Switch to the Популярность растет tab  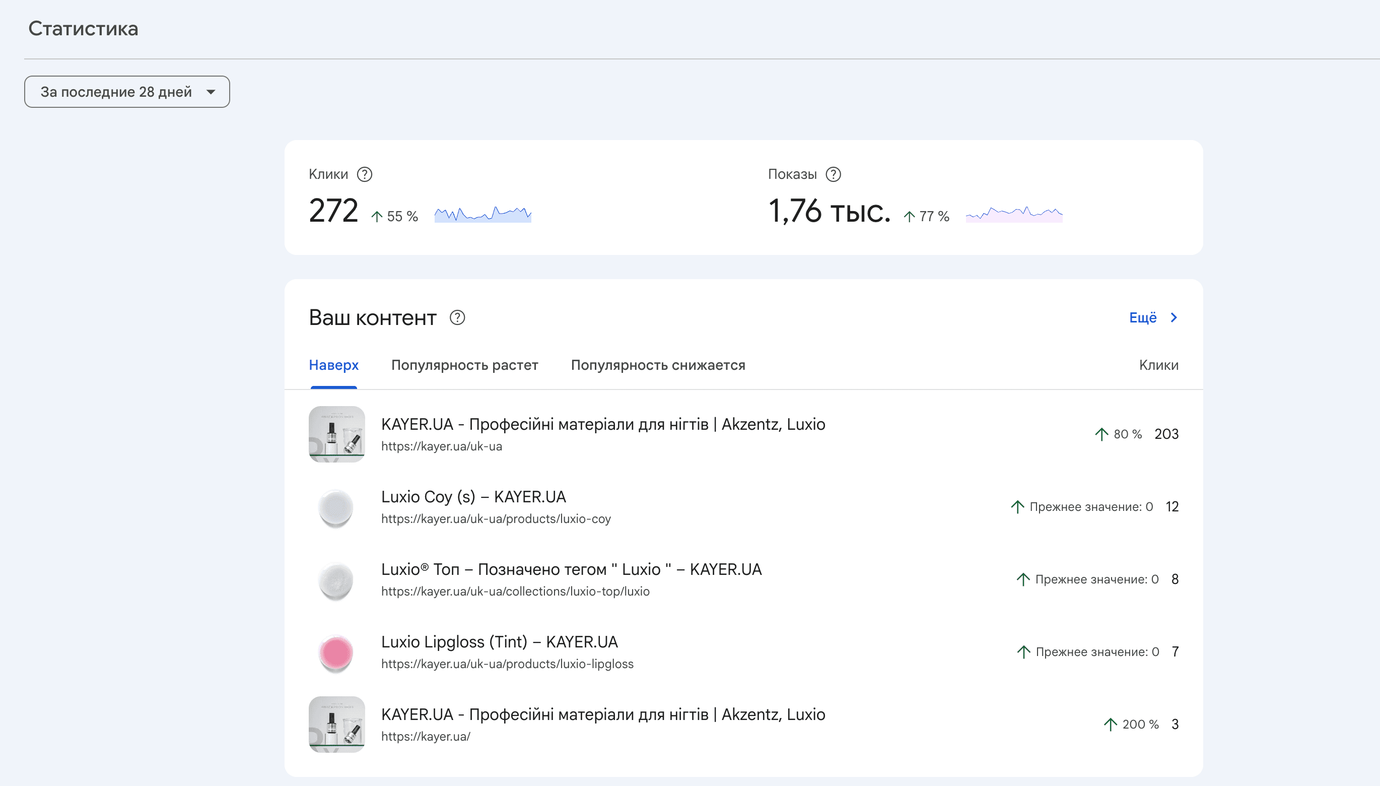pyautogui.click(x=464, y=365)
